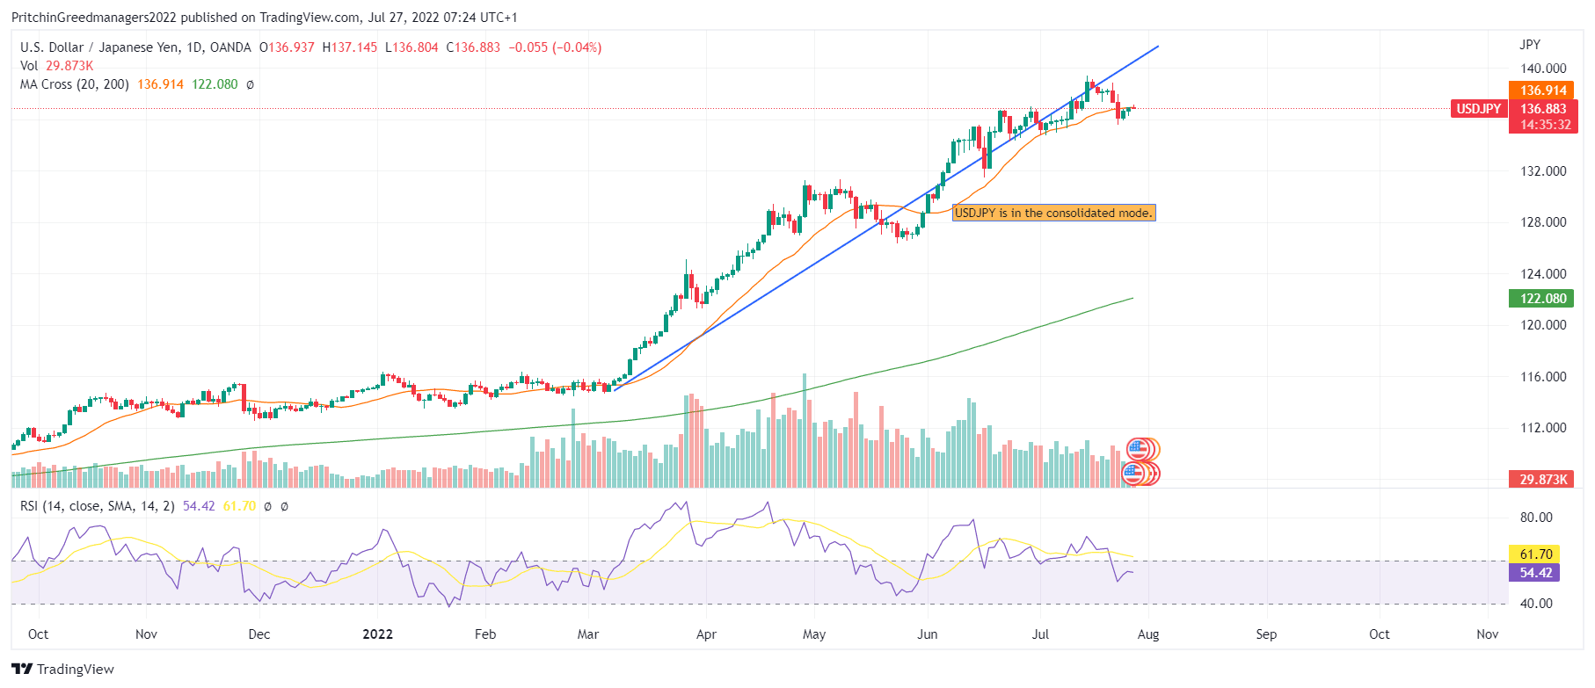Click the L136.804 low value
Image resolution: width=1595 pixels, height=688 pixels.
click(411, 47)
